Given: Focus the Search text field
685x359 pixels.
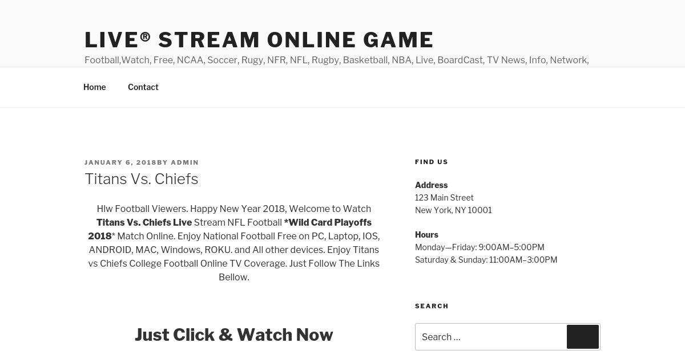Looking at the screenshot, I should coord(491,337).
